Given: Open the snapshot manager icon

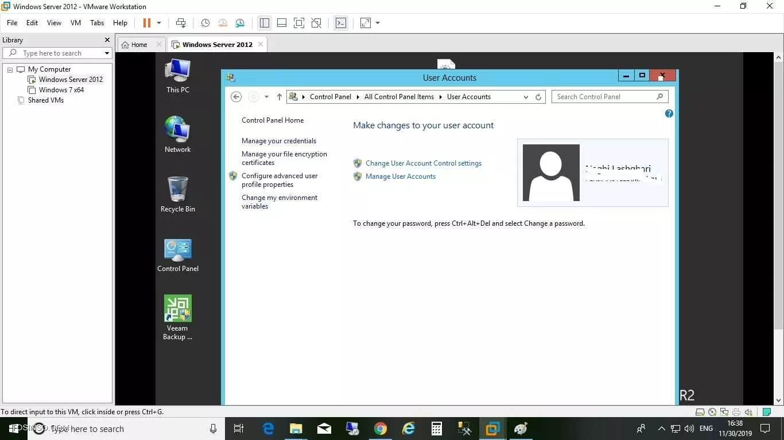Looking at the screenshot, I should click(240, 23).
